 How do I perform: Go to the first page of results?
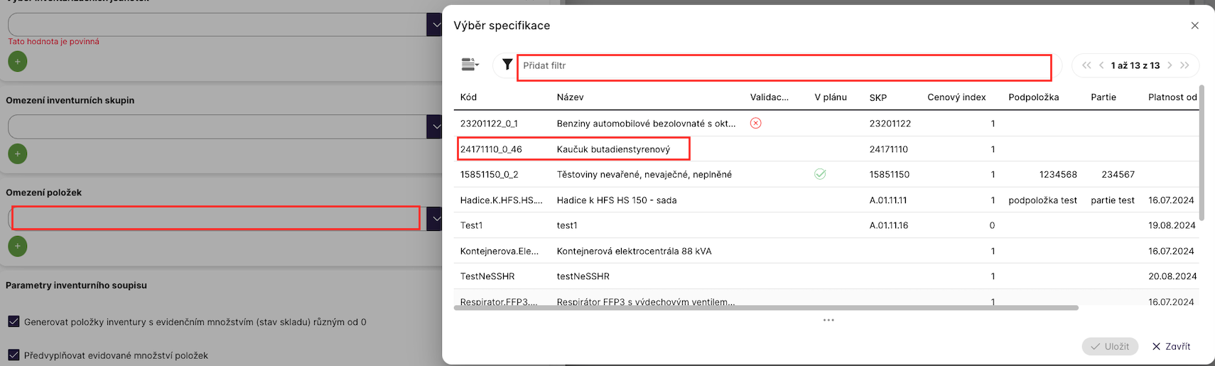point(1086,65)
